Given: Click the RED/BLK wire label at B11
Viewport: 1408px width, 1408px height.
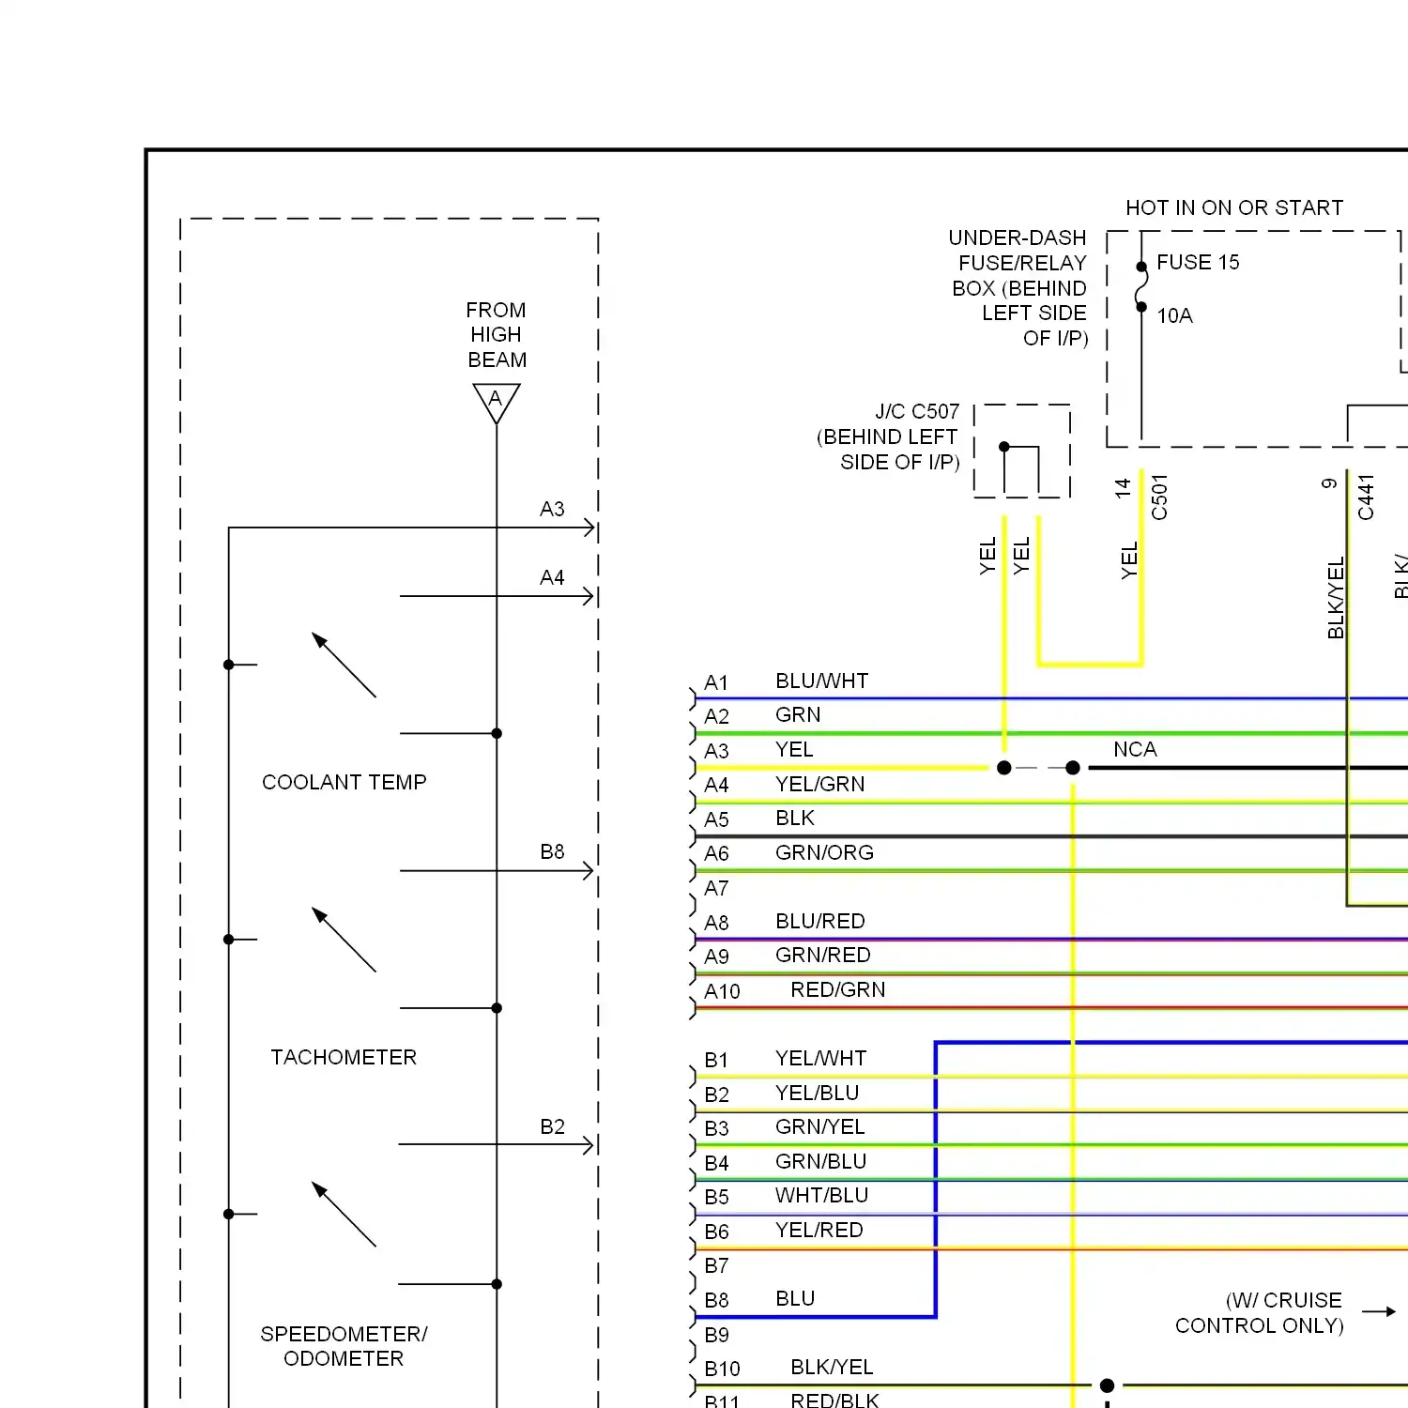Looking at the screenshot, I should pos(834,1400).
